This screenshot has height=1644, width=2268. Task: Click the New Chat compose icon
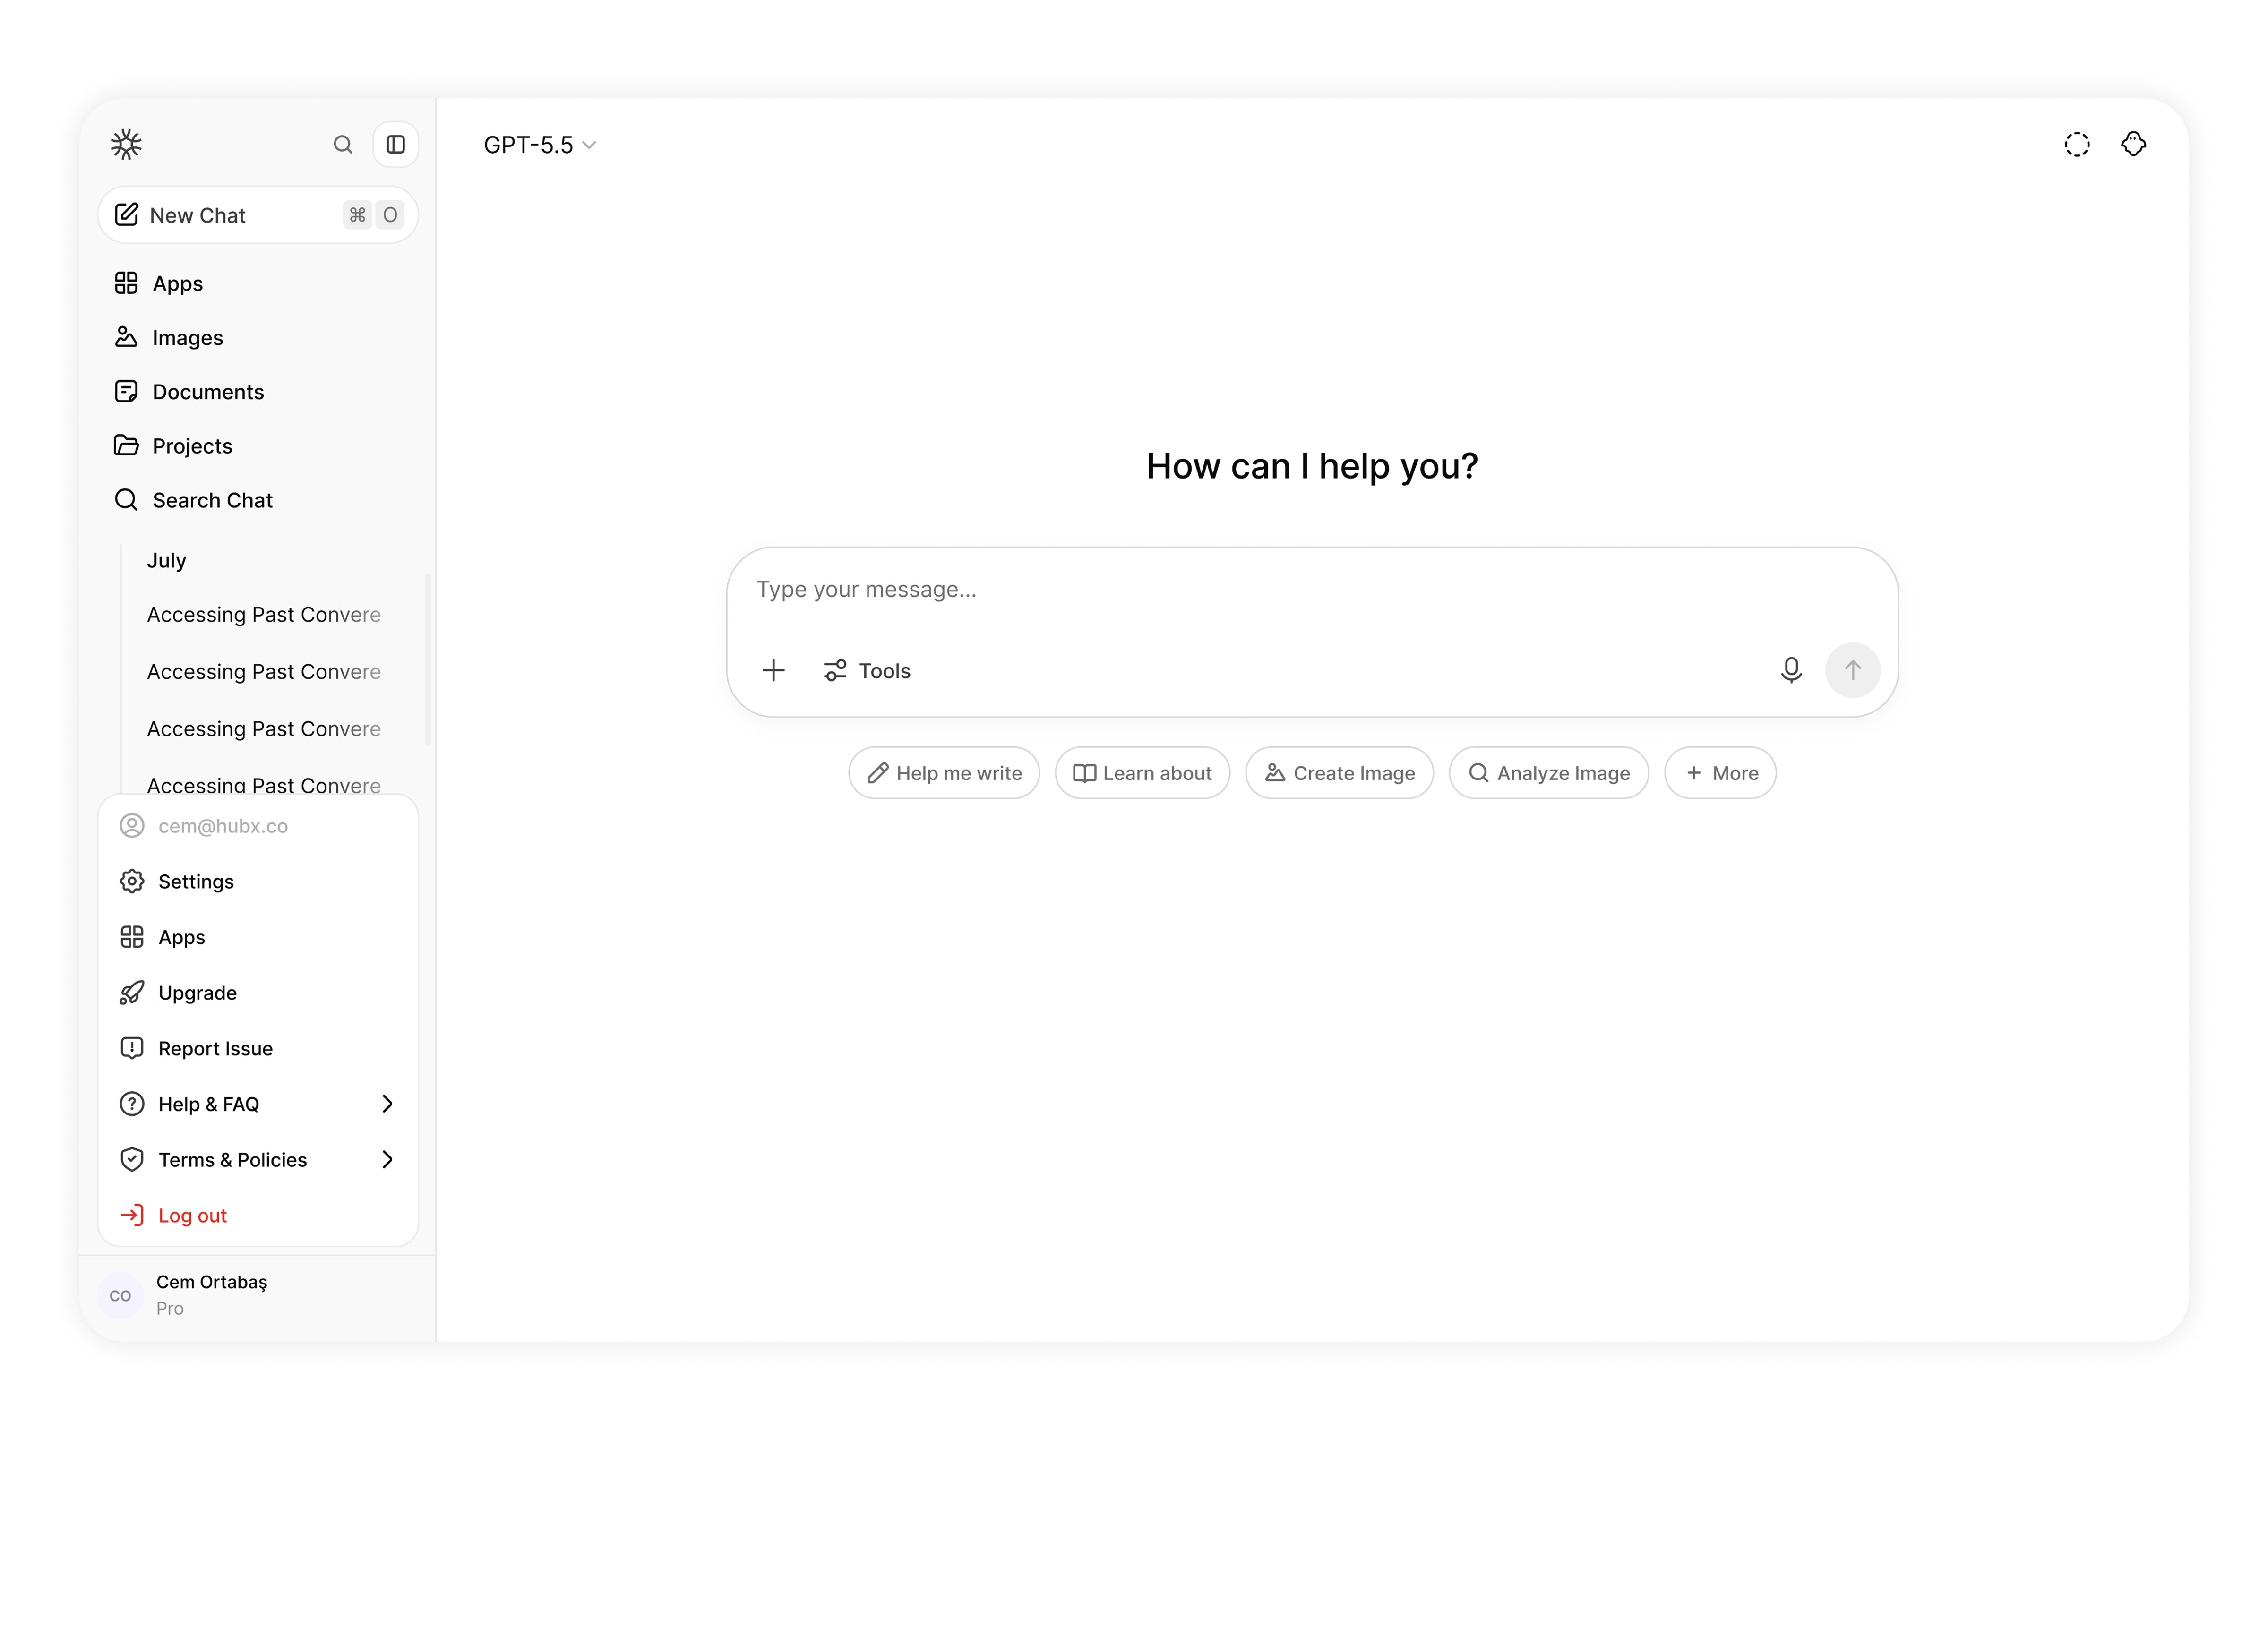pos(126,214)
